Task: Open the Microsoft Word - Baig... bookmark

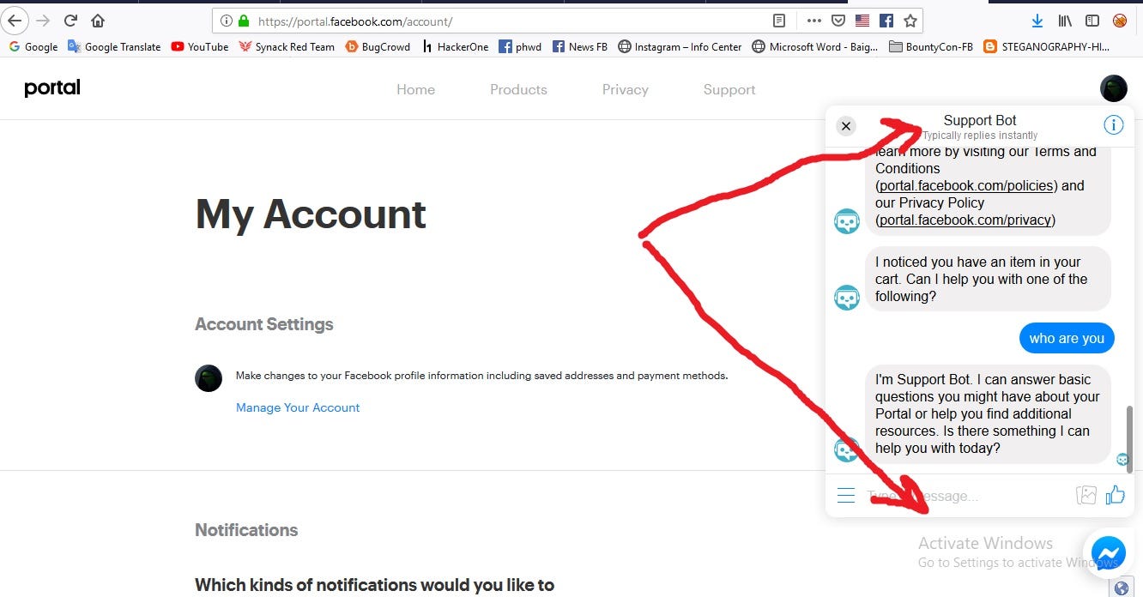Action: coord(815,46)
